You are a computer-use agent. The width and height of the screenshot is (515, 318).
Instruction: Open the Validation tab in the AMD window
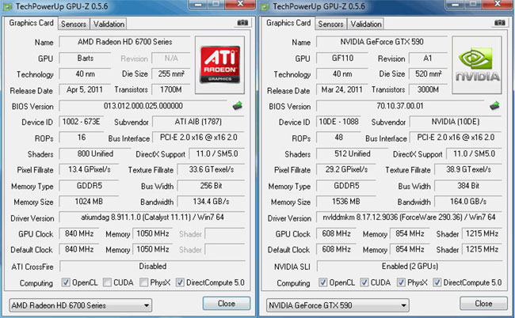coord(109,24)
